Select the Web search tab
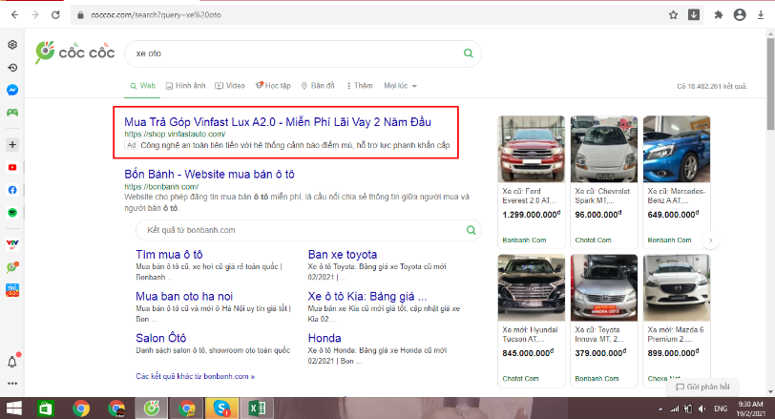The width and height of the screenshot is (775, 419). 142,86
